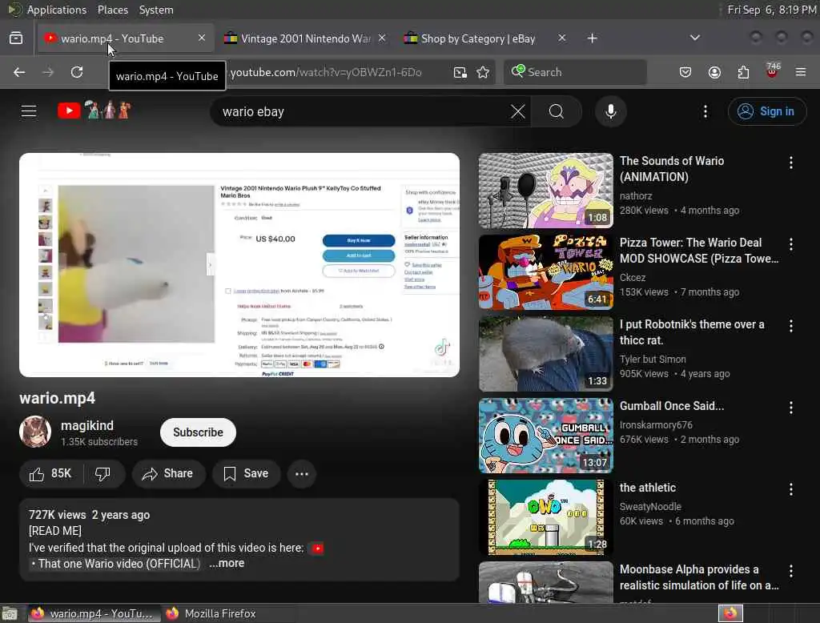Close the Vintage 2001 Nintendo tab

(x=382, y=38)
